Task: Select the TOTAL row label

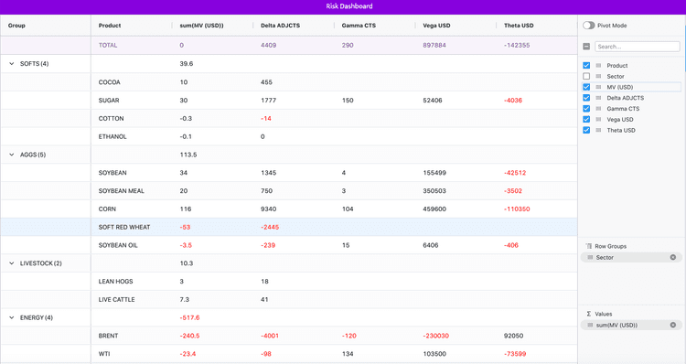Action: [x=108, y=45]
